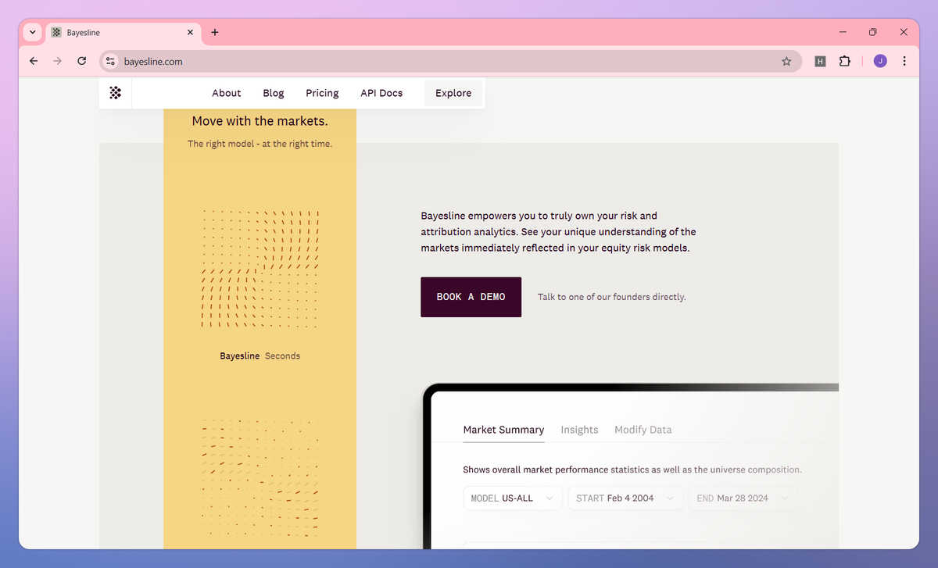Image resolution: width=938 pixels, height=568 pixels.
Task: Reload the page with the refresh icon
Action: [x=81, y=61]
